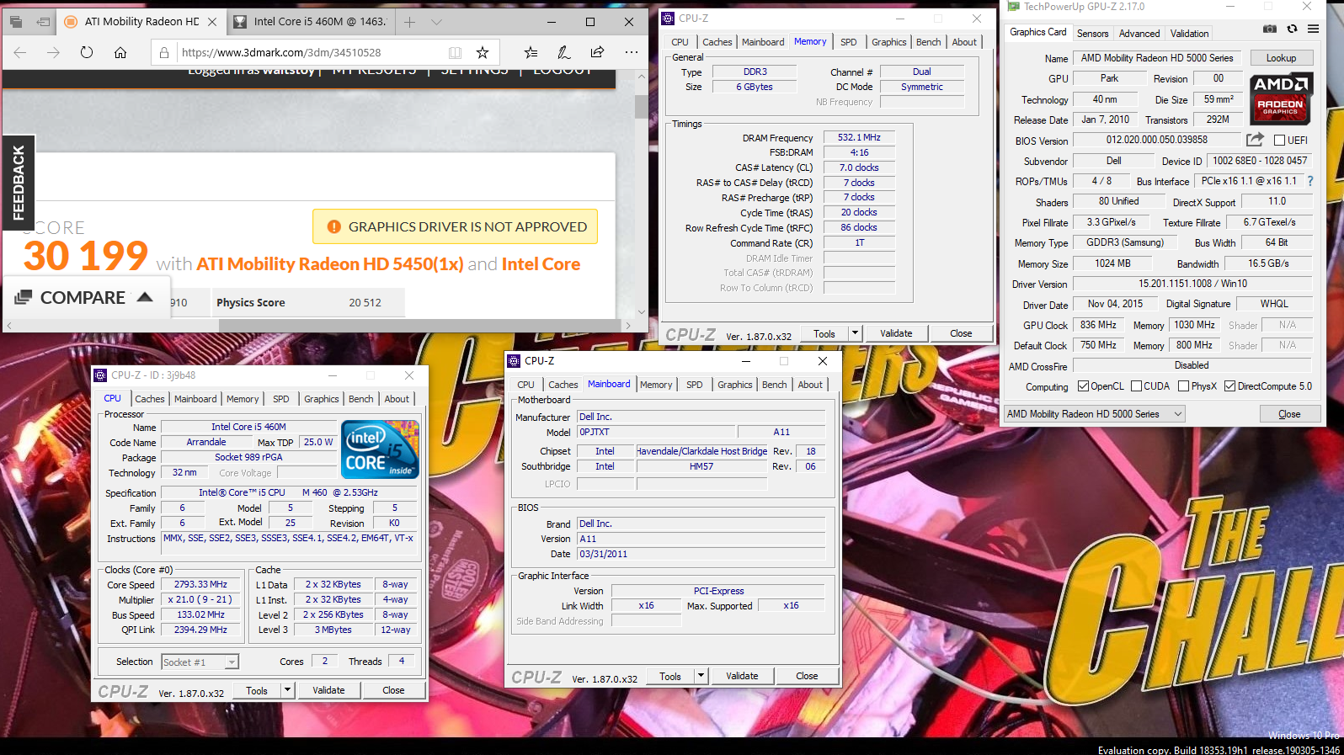
Task: Click Close button in GPU-Z
Action: pos(1289,414)
